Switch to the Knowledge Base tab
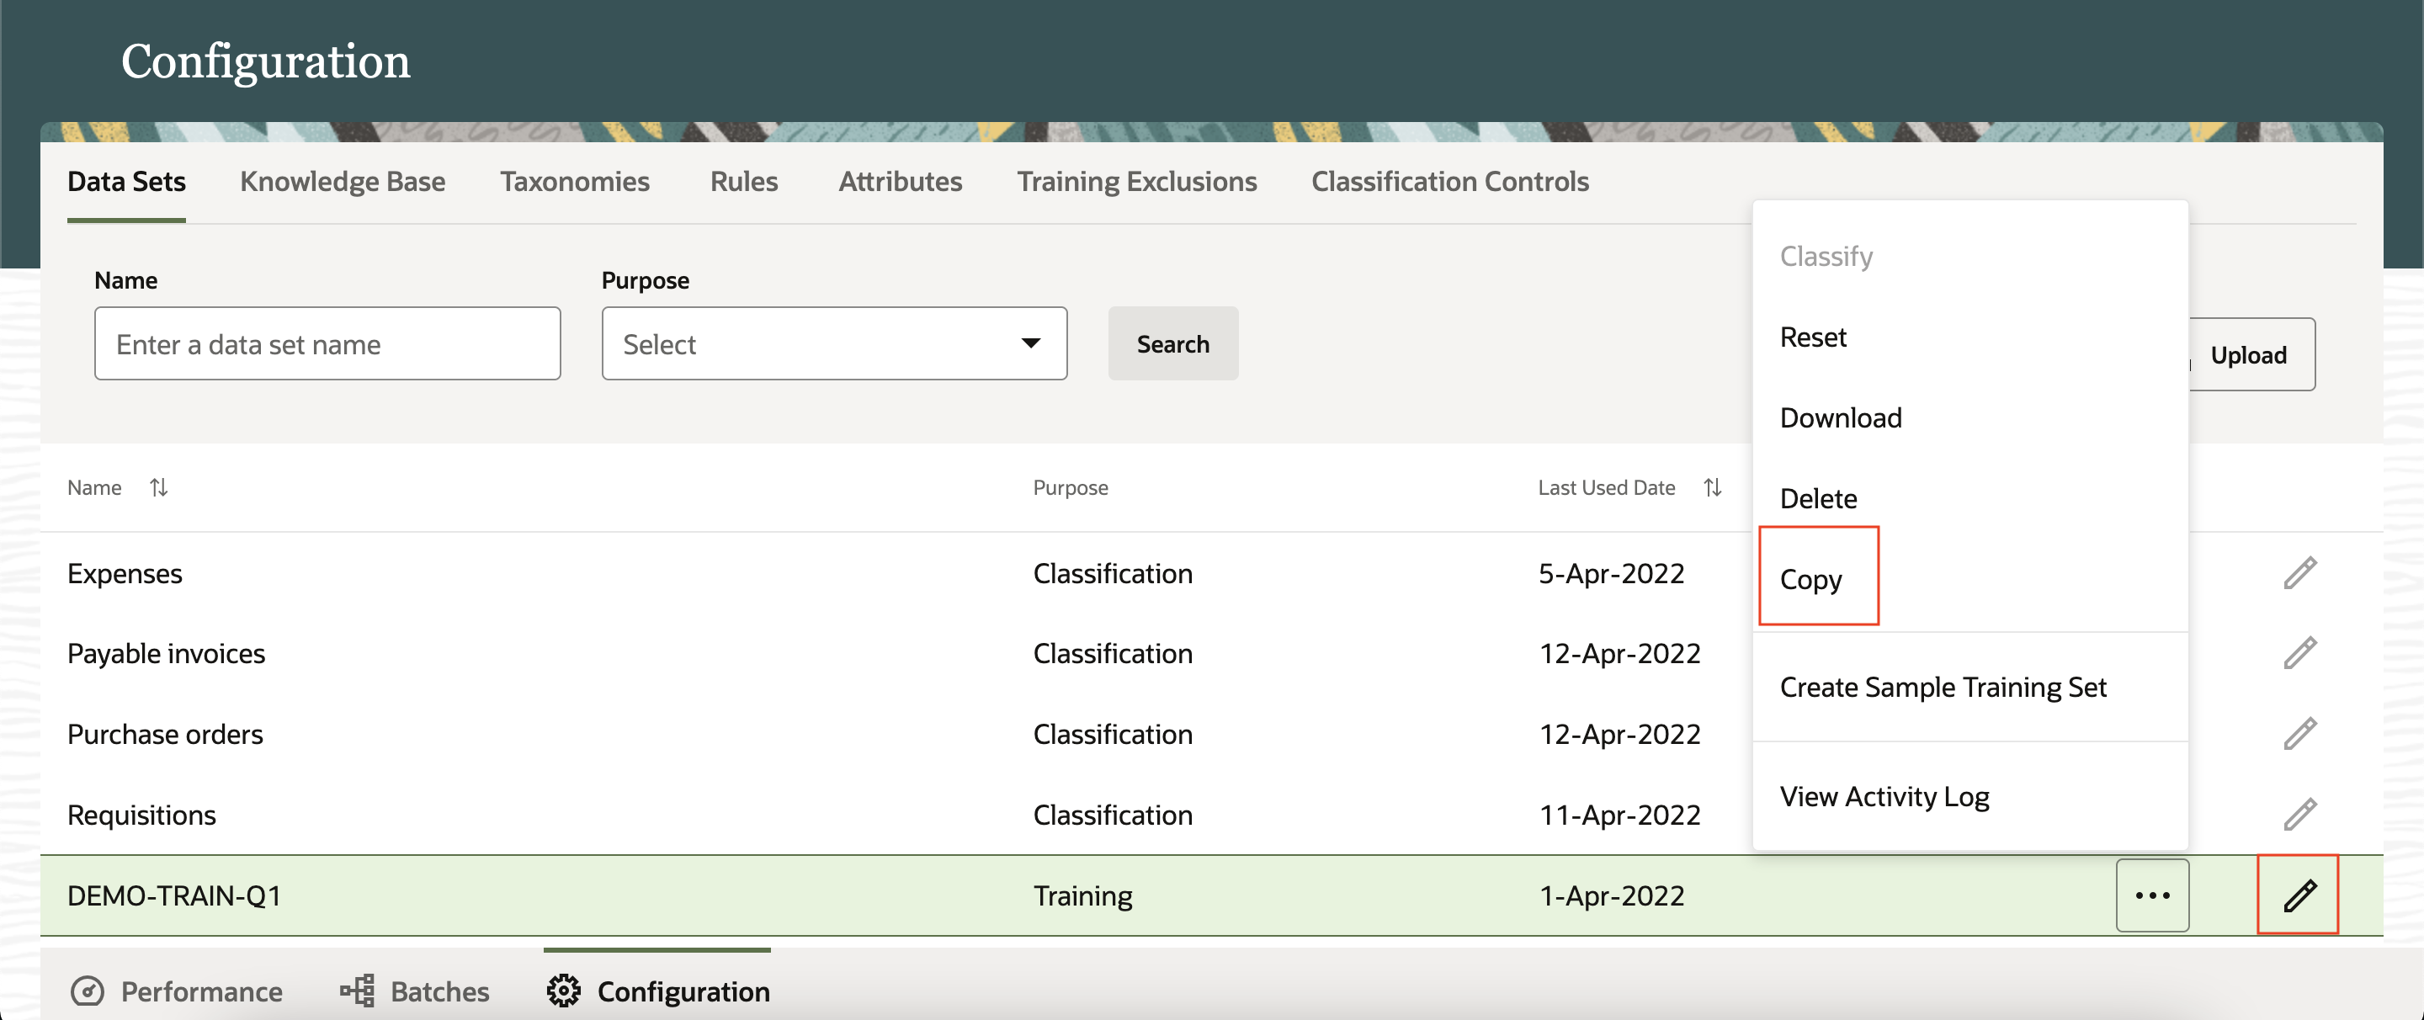The height and width of the screenshot is (1020, 2424). (x=343, y=182)
